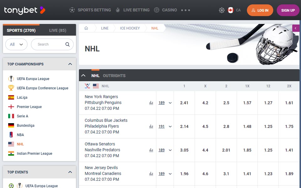Click the UEFA Europa League trophy icon
Screen dimensions: 301x188
point(11,79)
